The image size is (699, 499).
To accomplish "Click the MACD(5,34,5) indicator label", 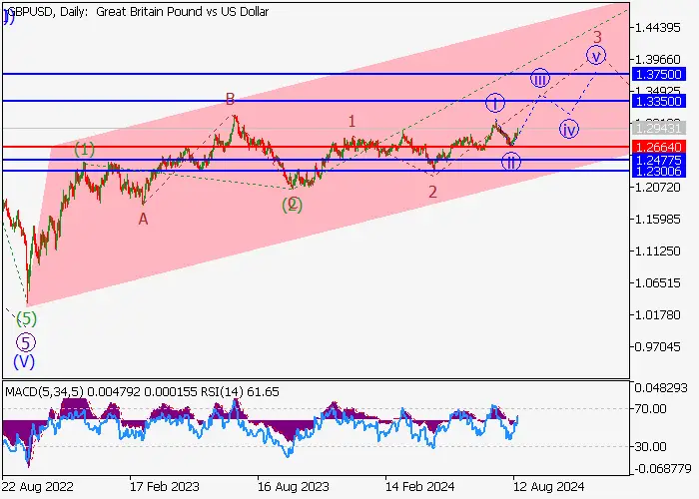I will pyautogui.click(x=44, y=392).
